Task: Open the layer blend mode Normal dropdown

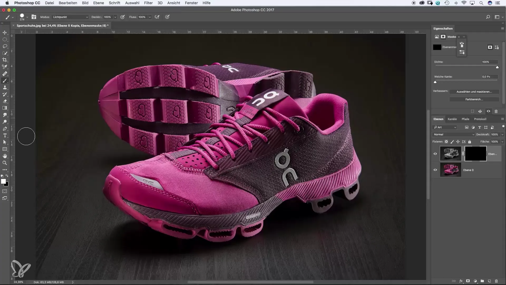Action: coord(454,134)
